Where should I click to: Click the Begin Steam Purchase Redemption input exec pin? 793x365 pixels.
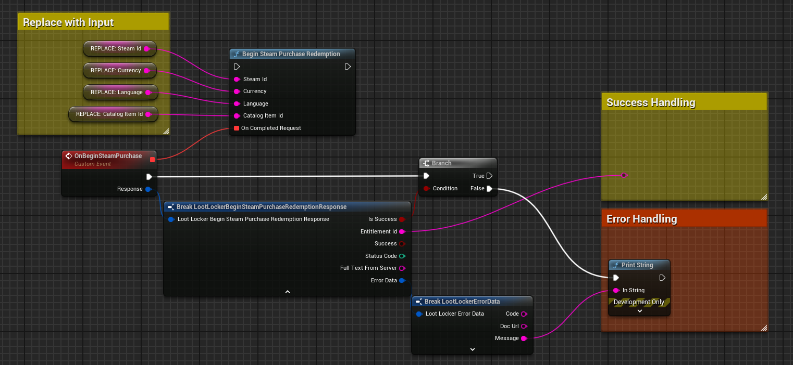[x=237, y=67]
